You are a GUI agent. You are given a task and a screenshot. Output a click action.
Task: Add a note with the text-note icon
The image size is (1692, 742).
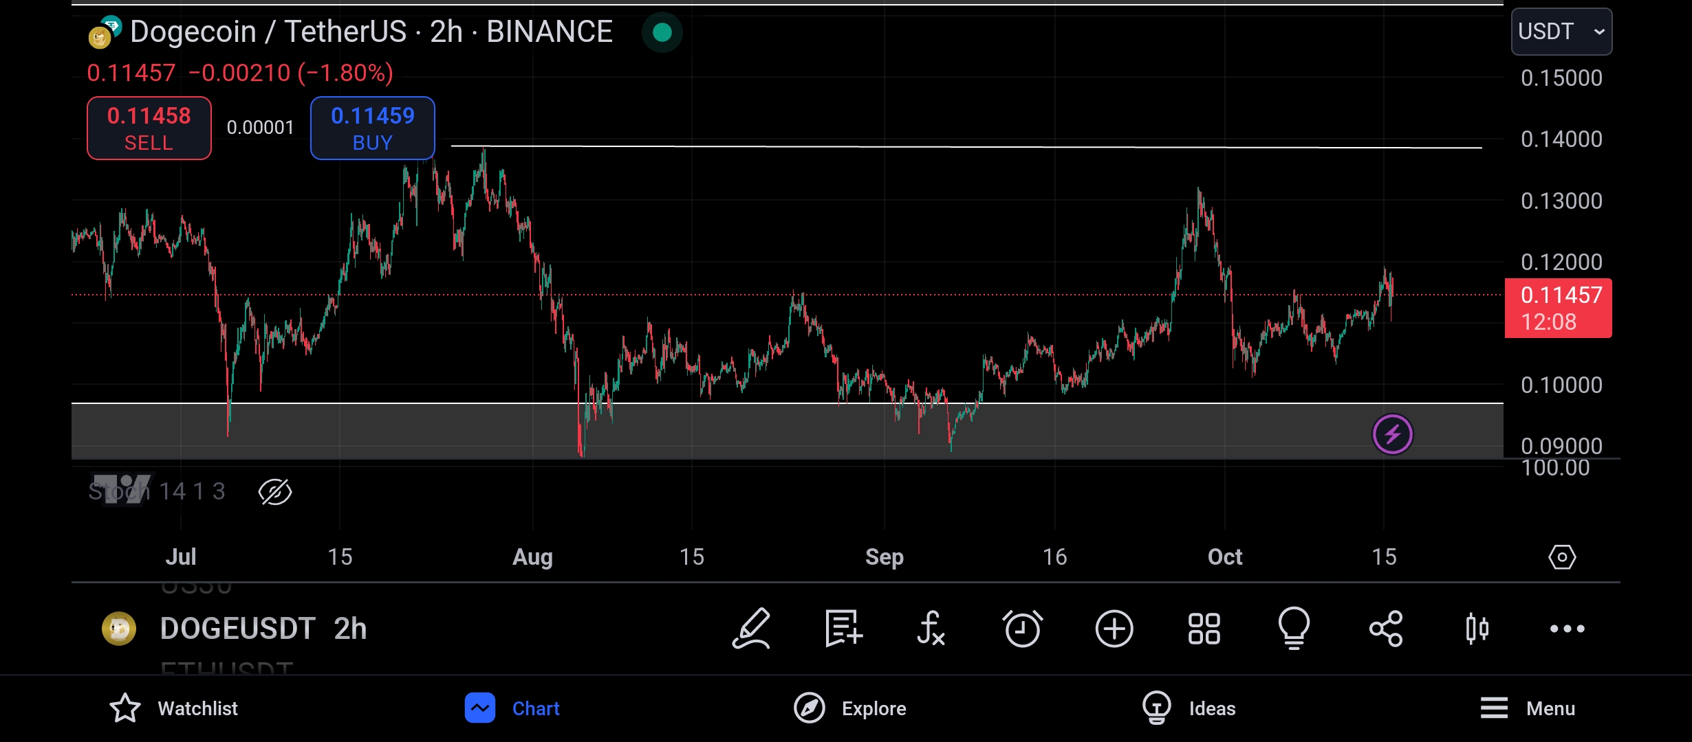[x=843, y=628]
